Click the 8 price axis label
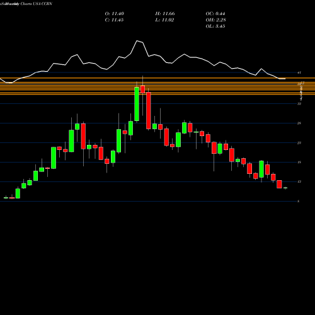The image size is (315, 315). (x=299, y=201)
